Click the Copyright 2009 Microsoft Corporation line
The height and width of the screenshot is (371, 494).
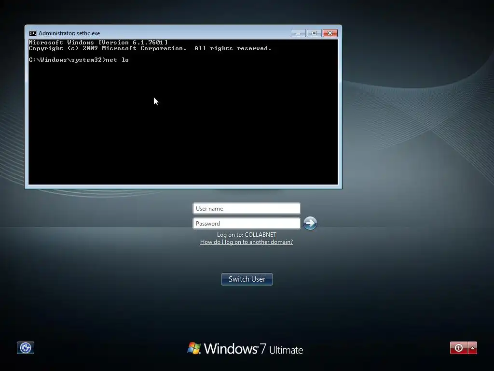click(x=150, y=48)
